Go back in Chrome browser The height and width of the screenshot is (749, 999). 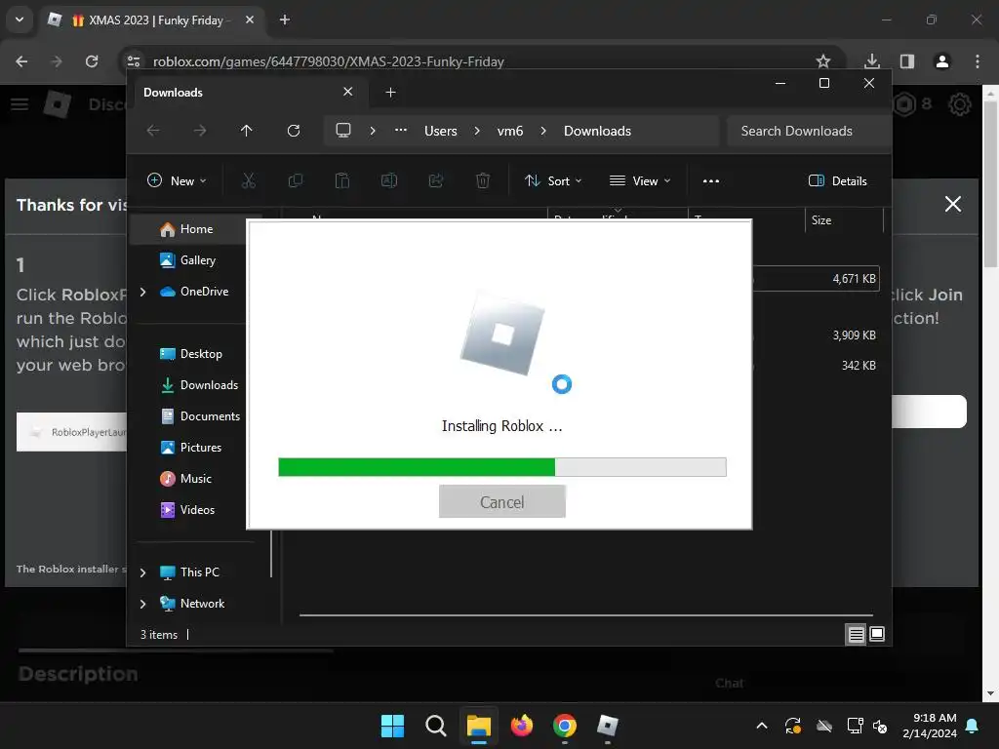point(21,61)
